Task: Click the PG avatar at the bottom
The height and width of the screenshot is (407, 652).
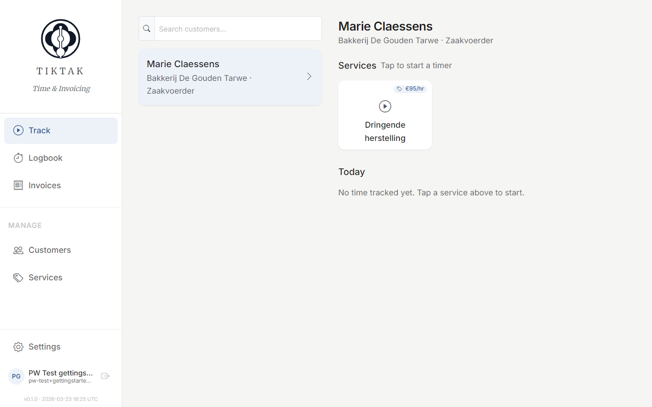Action: pos(16,376)
